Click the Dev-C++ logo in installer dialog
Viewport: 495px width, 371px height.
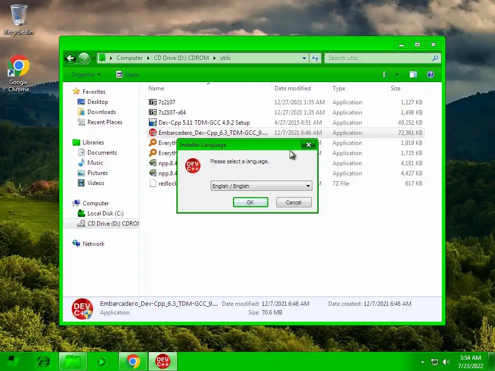coord(192,166)
